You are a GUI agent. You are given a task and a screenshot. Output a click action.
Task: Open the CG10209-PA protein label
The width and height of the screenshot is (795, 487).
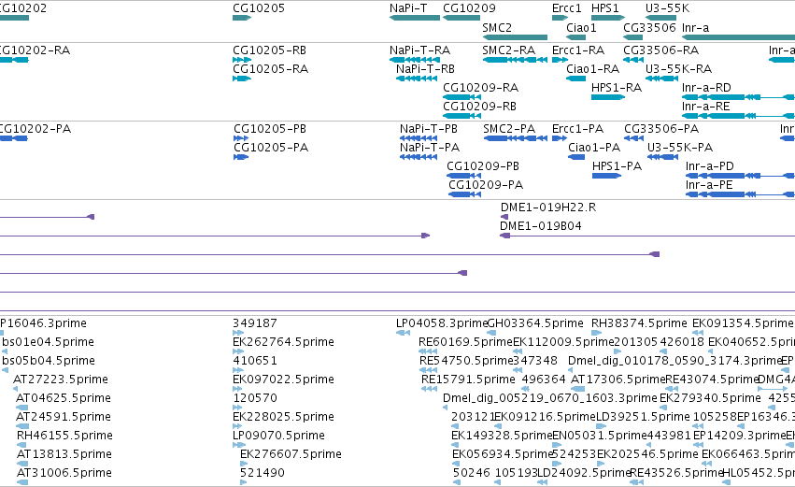pos(486,185)
